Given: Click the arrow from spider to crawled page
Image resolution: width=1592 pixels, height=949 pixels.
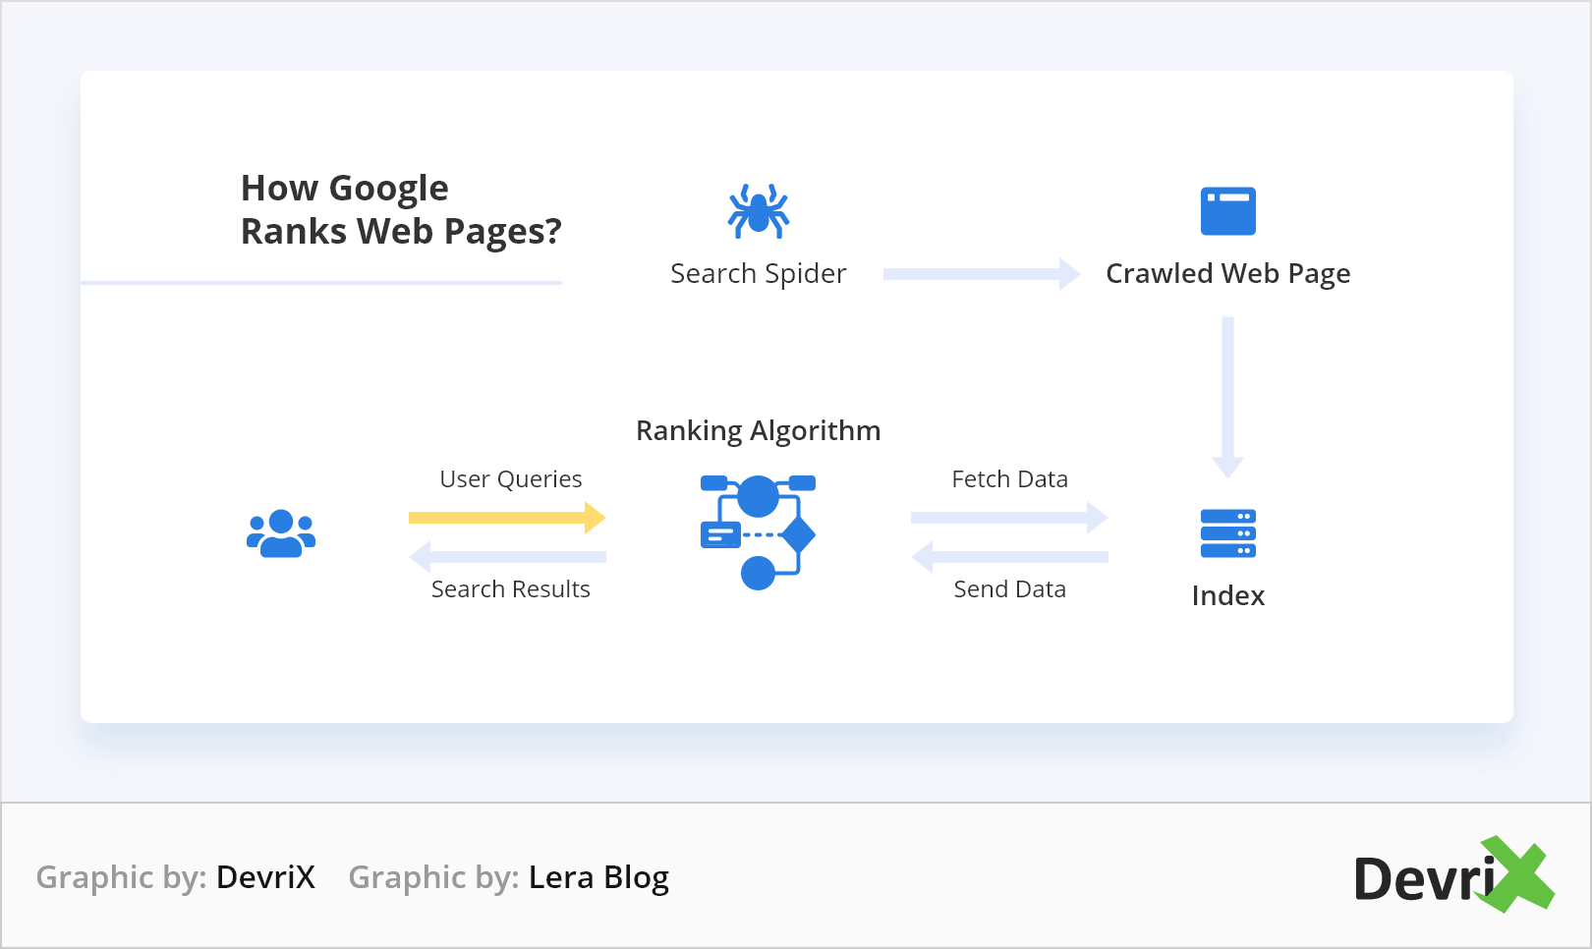Looking at the screenshot, I should [x=982, y=274].
